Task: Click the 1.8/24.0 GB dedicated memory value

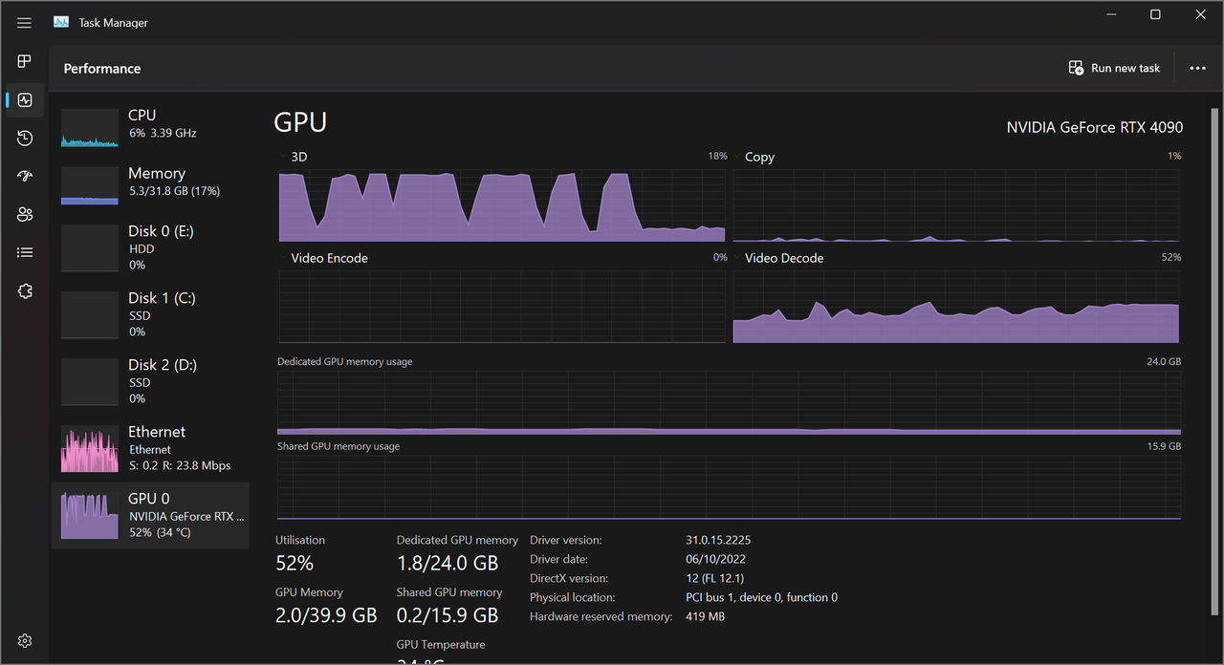Action: pos(448,563)
